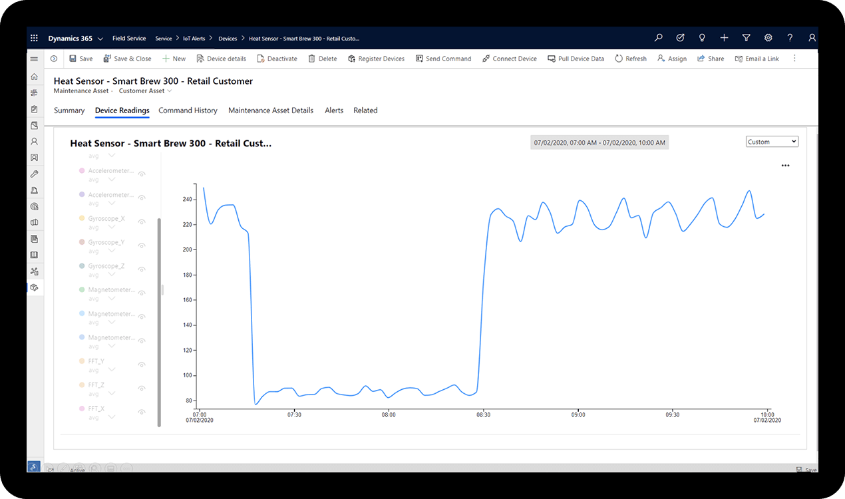Open the task flow circle-check icon
Image resolution: width=845 pixels, height=499 pixels.
[680, 39]
